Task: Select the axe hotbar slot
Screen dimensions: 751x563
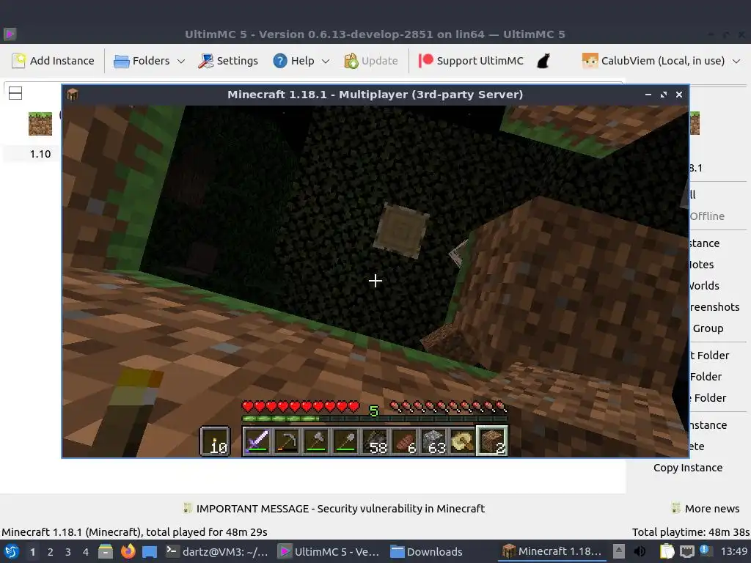Action: 316,441
